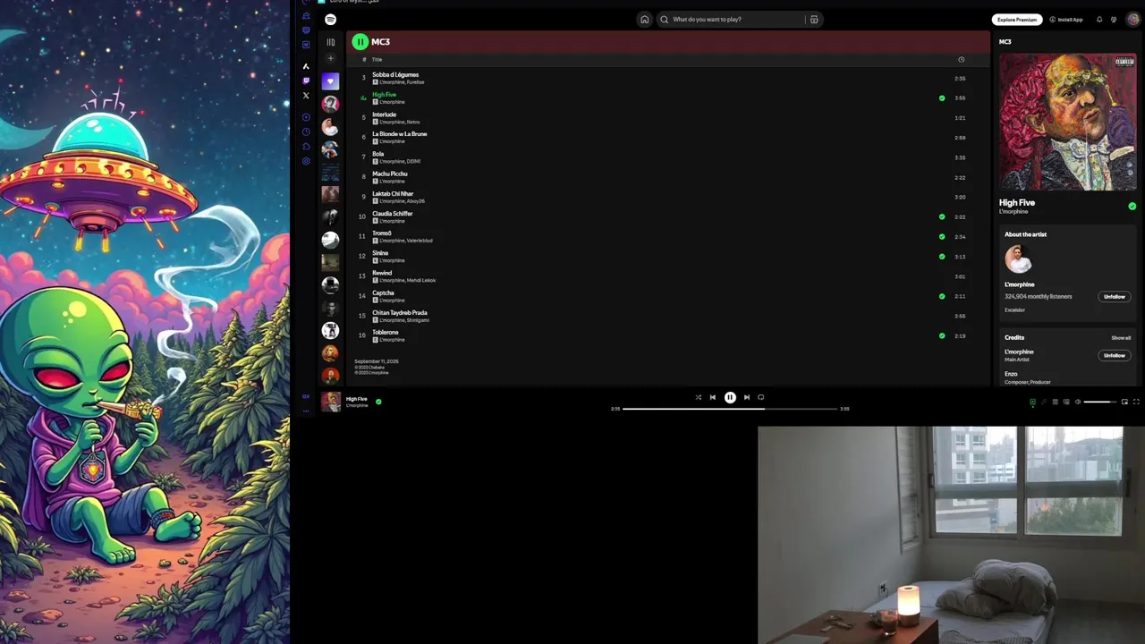This screenshot has height=644, width=1145.
Task: Click Show all in Credits
Action: (1121, 338)
